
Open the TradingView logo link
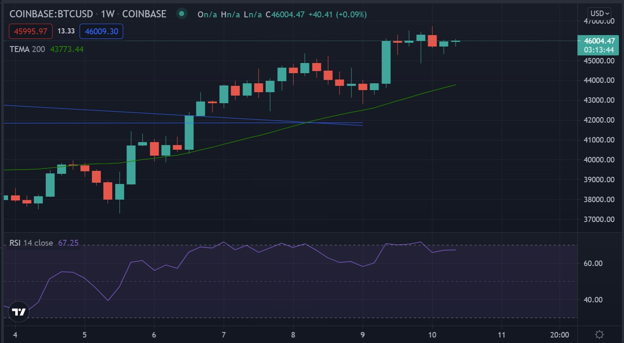click(19, 313)
